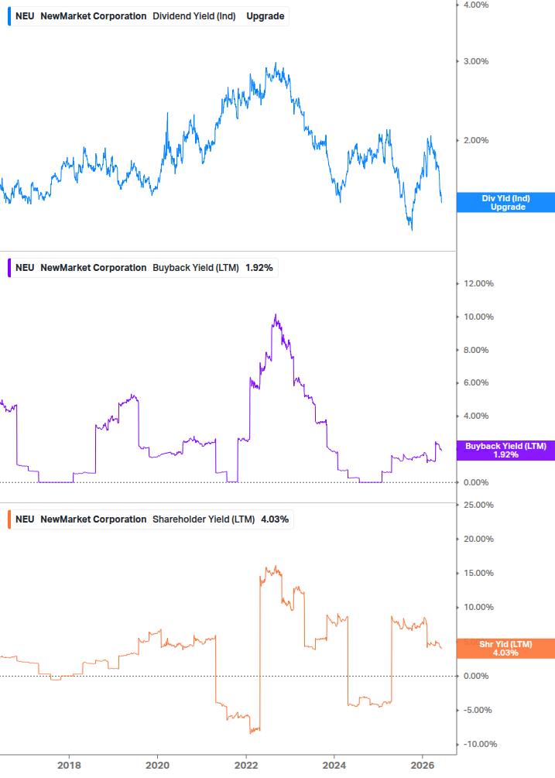
Task: Click NewMarket Corporation name in Dividend legend
Action: point(93,16)
